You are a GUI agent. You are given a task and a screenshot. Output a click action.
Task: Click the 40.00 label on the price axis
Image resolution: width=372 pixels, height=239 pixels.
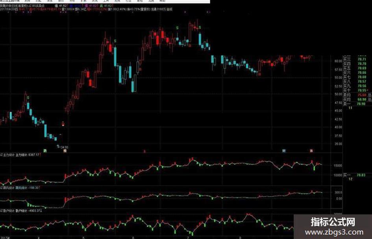[338, 127]
